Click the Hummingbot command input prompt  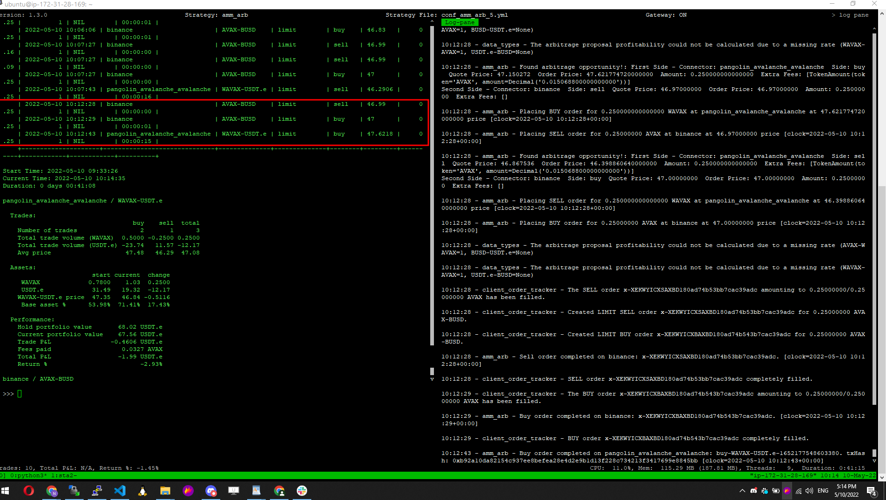click(x=14, y=393)
